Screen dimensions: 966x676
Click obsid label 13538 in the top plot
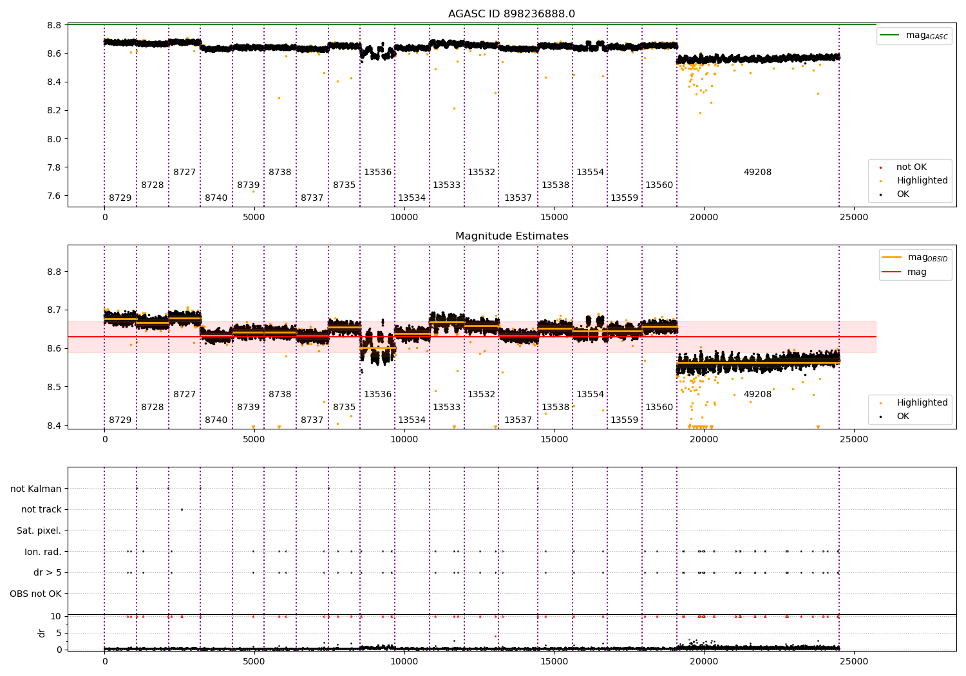pyautogui.click(x=556, y=185)
